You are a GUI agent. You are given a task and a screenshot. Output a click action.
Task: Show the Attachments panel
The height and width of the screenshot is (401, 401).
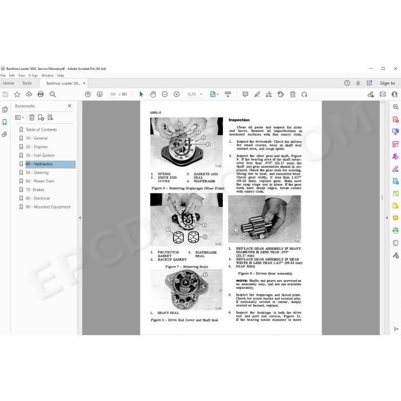(5, 134)
